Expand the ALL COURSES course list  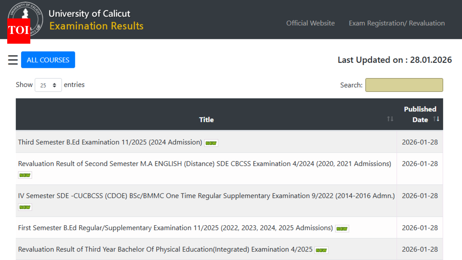coord(48,60)
